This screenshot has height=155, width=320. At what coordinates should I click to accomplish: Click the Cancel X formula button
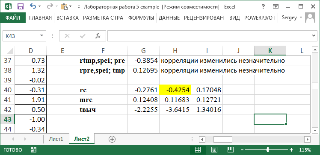point(67,36)
